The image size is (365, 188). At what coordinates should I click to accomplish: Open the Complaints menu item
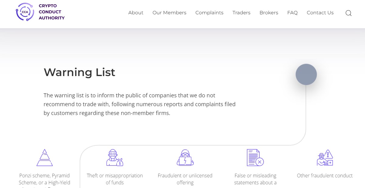click(209, 13)
